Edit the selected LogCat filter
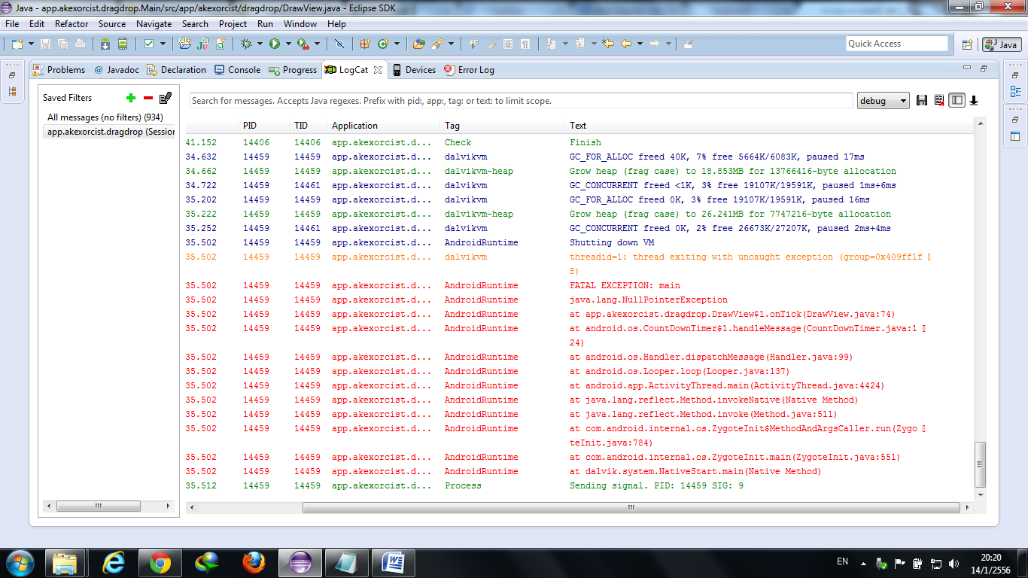The height and width of the screenshot is (578, 1028). tap(166, 98)
